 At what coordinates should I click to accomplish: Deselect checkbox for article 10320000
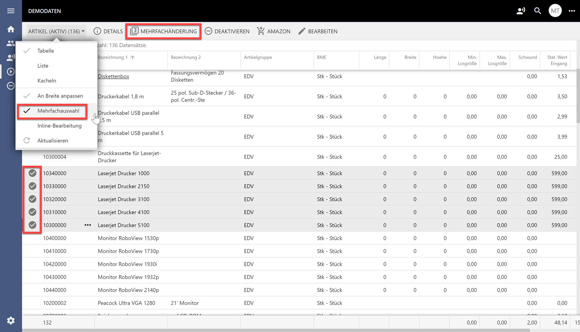point(32,199)
